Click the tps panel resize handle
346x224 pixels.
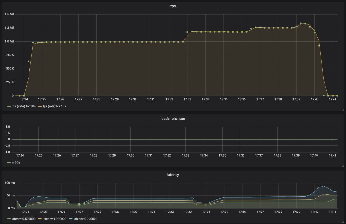pyautogui.click(x=342, y=110)
